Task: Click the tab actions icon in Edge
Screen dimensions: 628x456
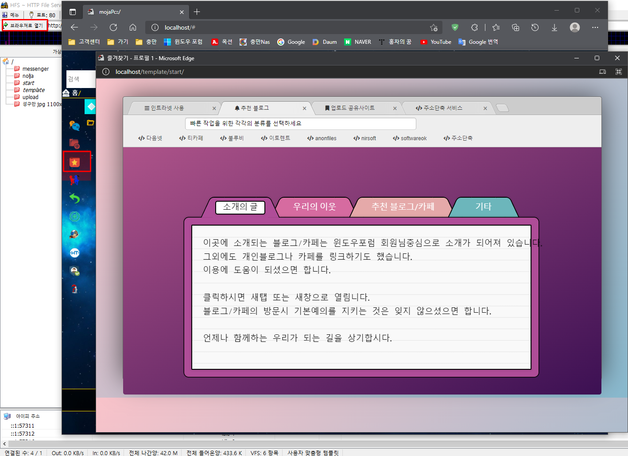Action: coord(73,12)
